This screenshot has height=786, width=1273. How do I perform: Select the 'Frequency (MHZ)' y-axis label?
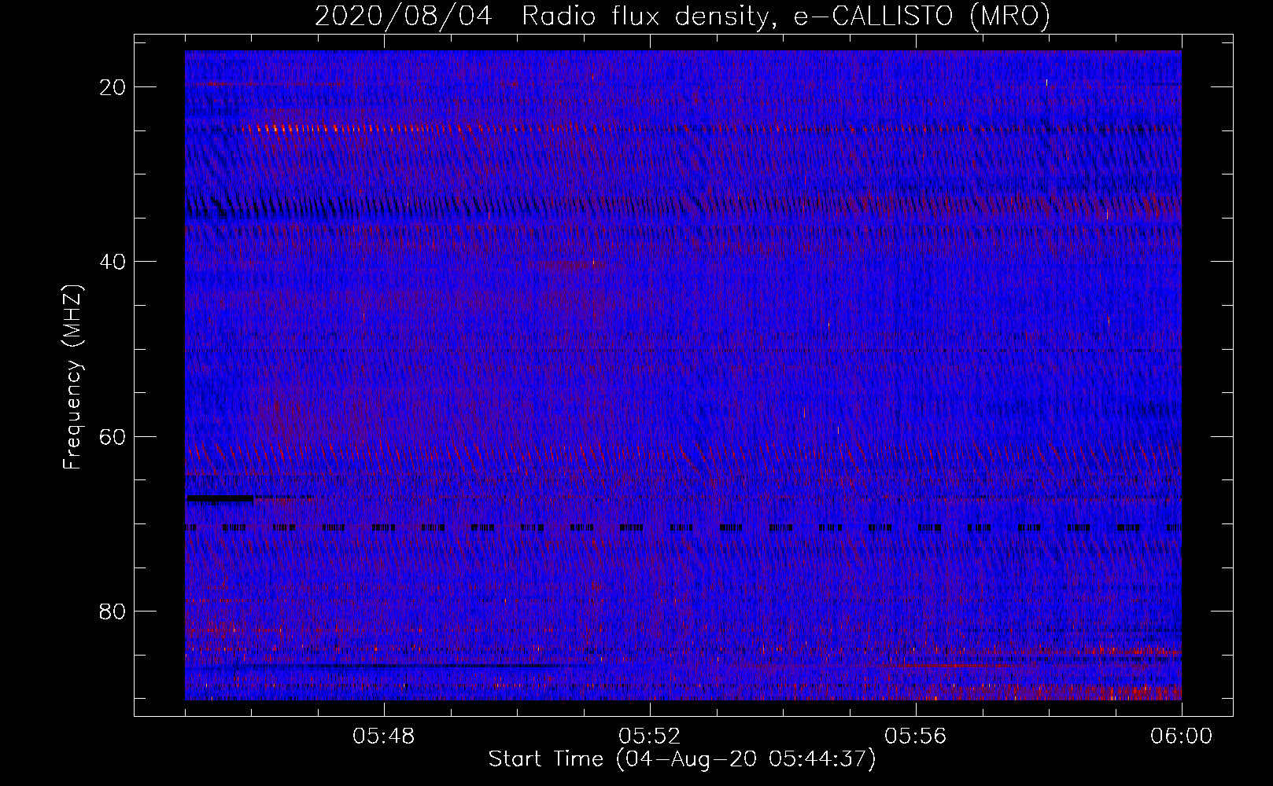[72, 376]
